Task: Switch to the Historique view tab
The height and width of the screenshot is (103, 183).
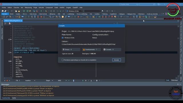Action: (x=174, y=80)
